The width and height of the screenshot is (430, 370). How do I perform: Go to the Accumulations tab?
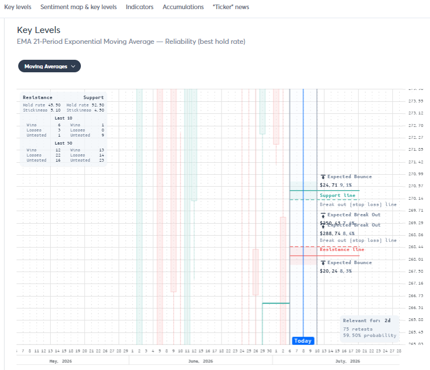point(183,7)
